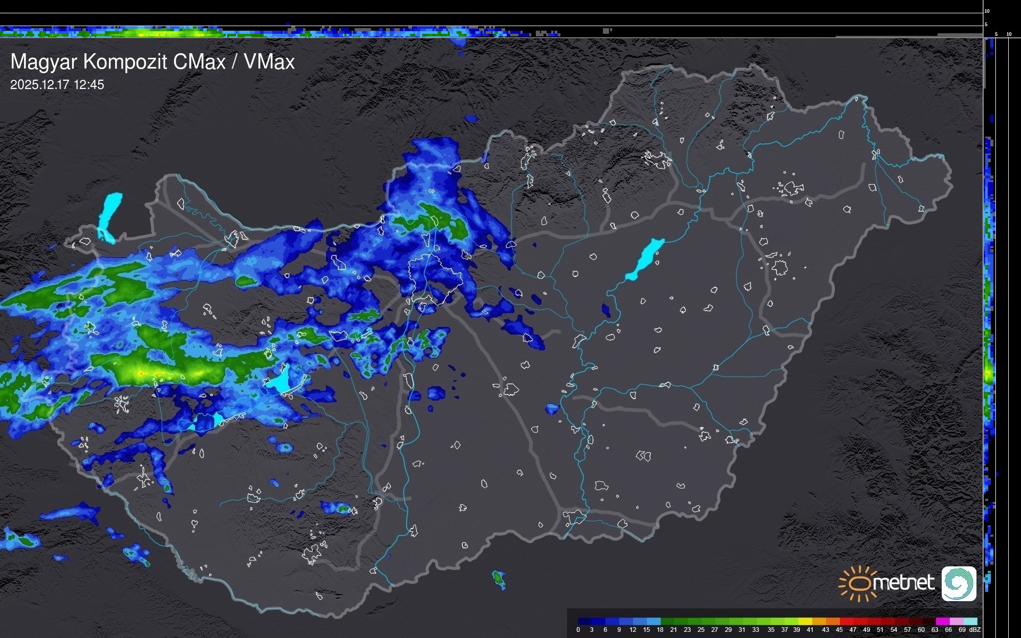
Task: Click the teal swirl app icon
Action: (x=959, y=583)
